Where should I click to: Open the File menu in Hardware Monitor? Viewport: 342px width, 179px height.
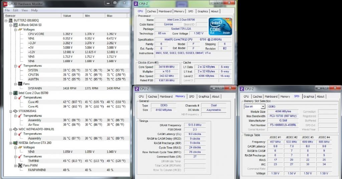tap(7, 10)
